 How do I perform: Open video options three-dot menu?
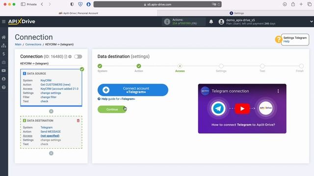(278, 91)
